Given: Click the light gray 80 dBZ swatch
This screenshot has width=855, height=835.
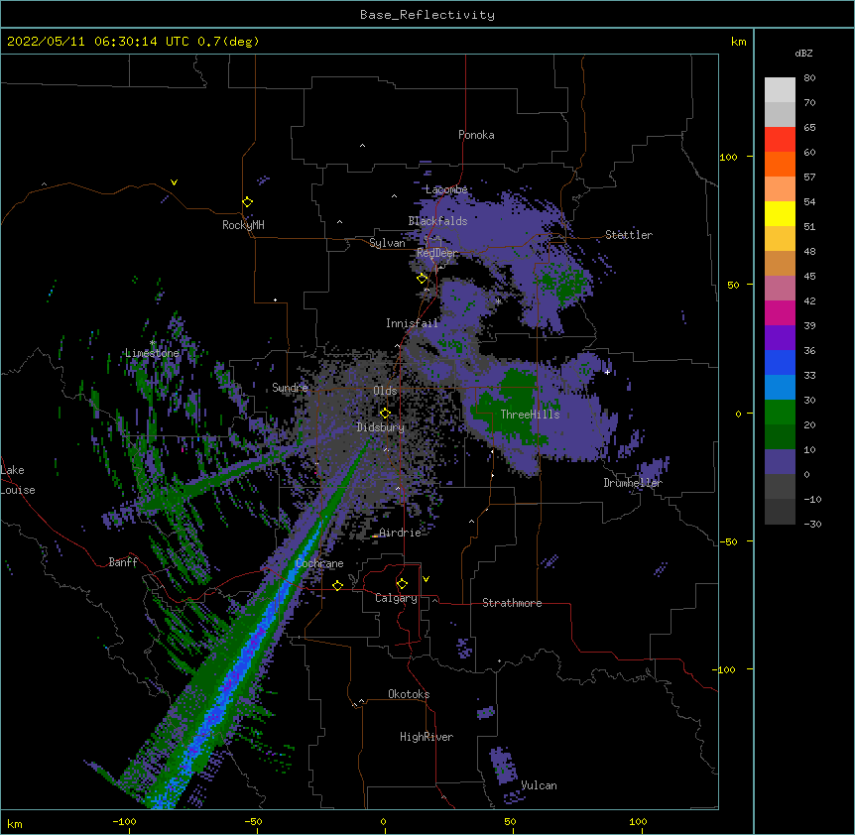Looking at the screenshot, I should 780,90.
